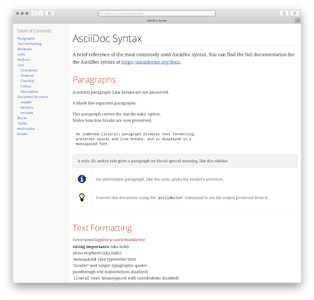Go to Links section from the sidebar
Screen dimensions: 314x300
pos(21,54)
